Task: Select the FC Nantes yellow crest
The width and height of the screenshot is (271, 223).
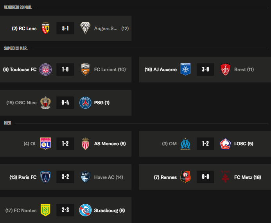Action: point(45,211)
